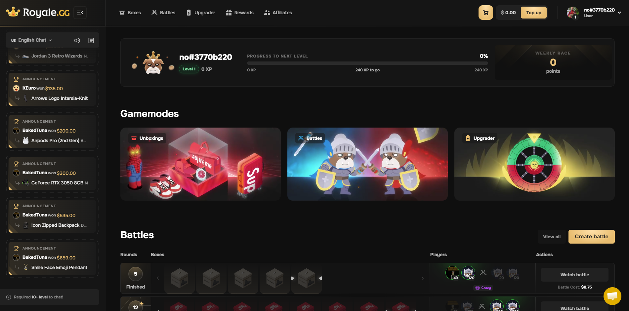Click the Create battle button
The width and height of the screenshot is (629, 311).
click(x=591, y=237)
